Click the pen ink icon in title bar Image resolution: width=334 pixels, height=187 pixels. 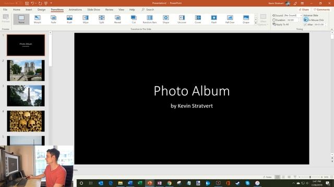(x=295, y=3)
